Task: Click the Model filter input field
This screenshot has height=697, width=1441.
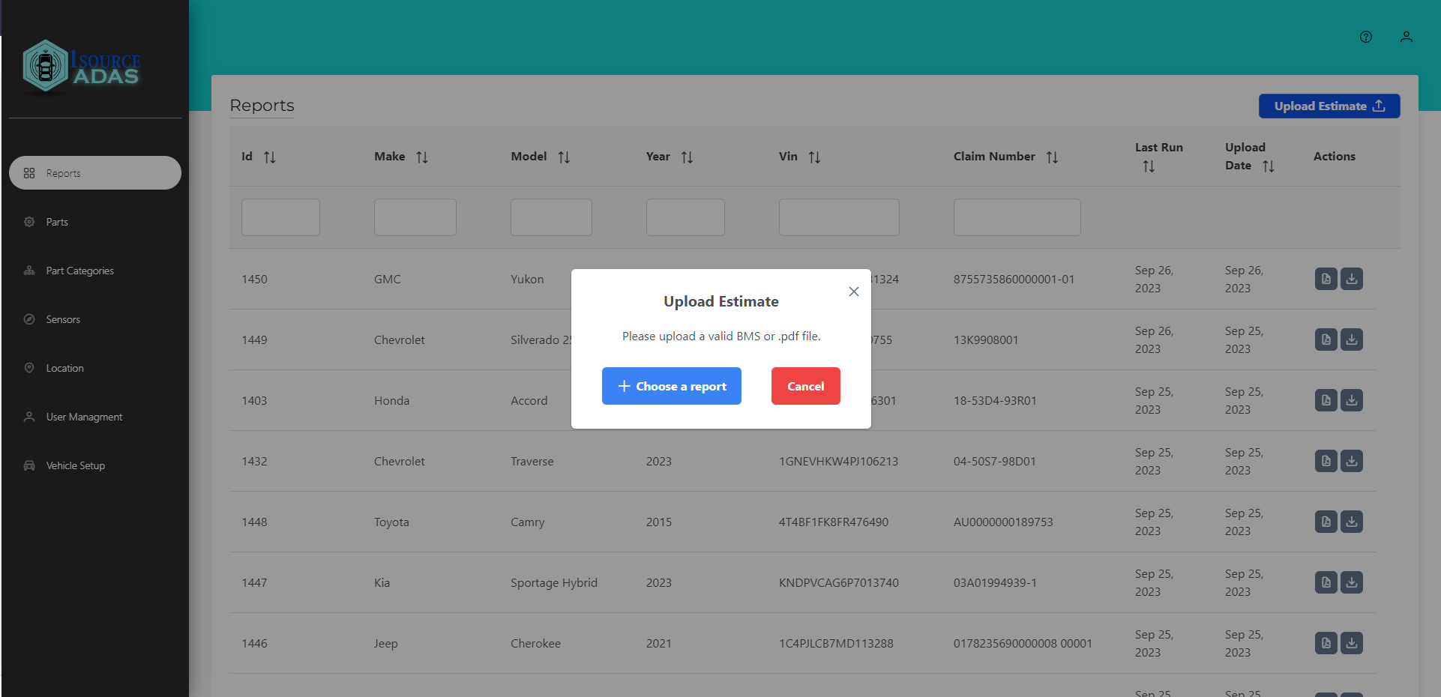Action: pos(551,217)
